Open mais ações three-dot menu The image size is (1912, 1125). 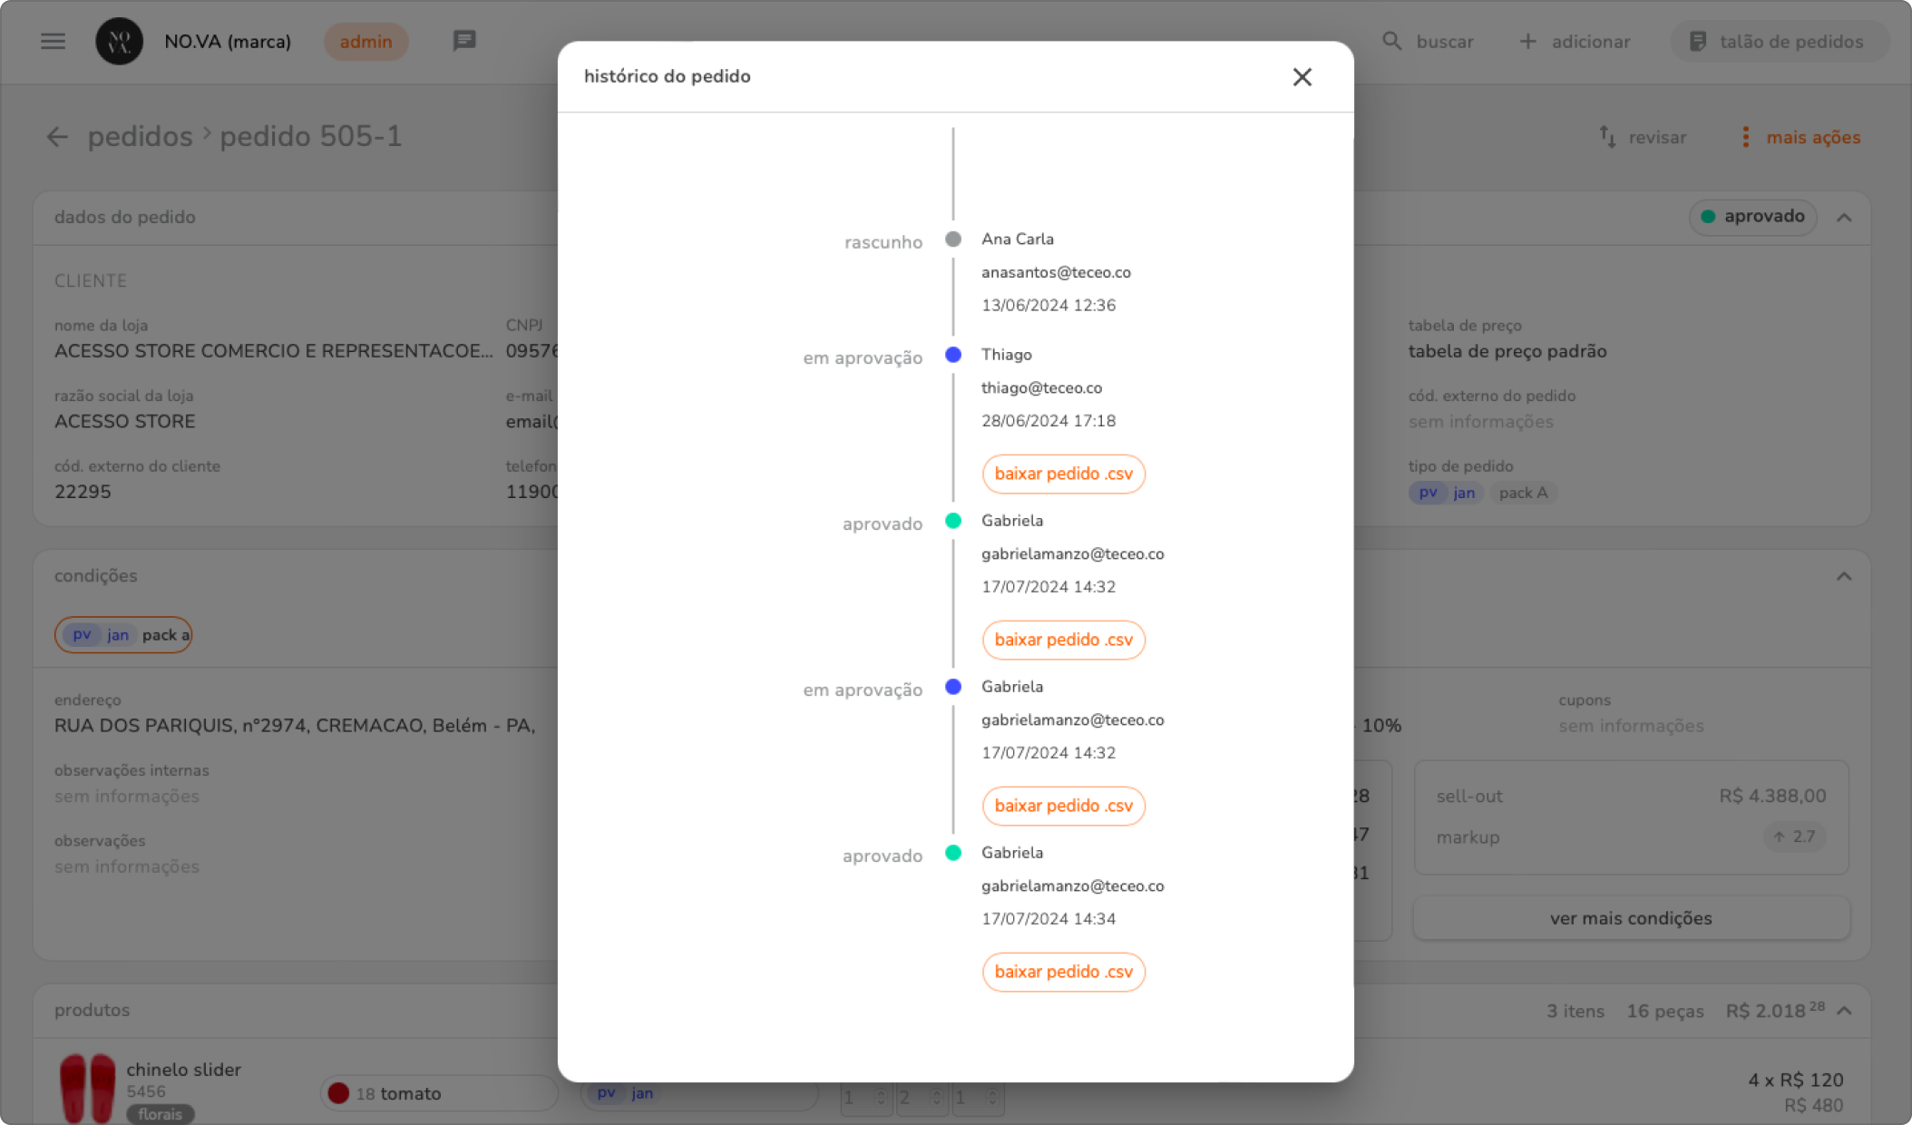1745,137
